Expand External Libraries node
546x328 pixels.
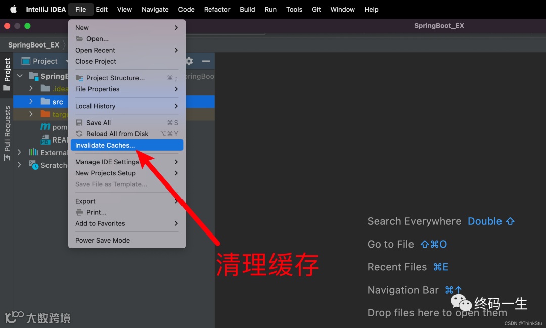pos(20,152)
